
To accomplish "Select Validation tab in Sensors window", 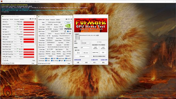I will tap(22, 19).
